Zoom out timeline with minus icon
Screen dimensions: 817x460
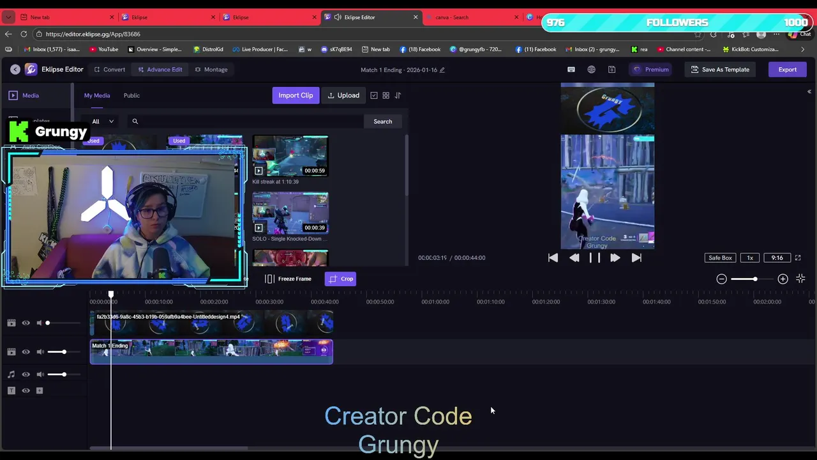(721, 279)
